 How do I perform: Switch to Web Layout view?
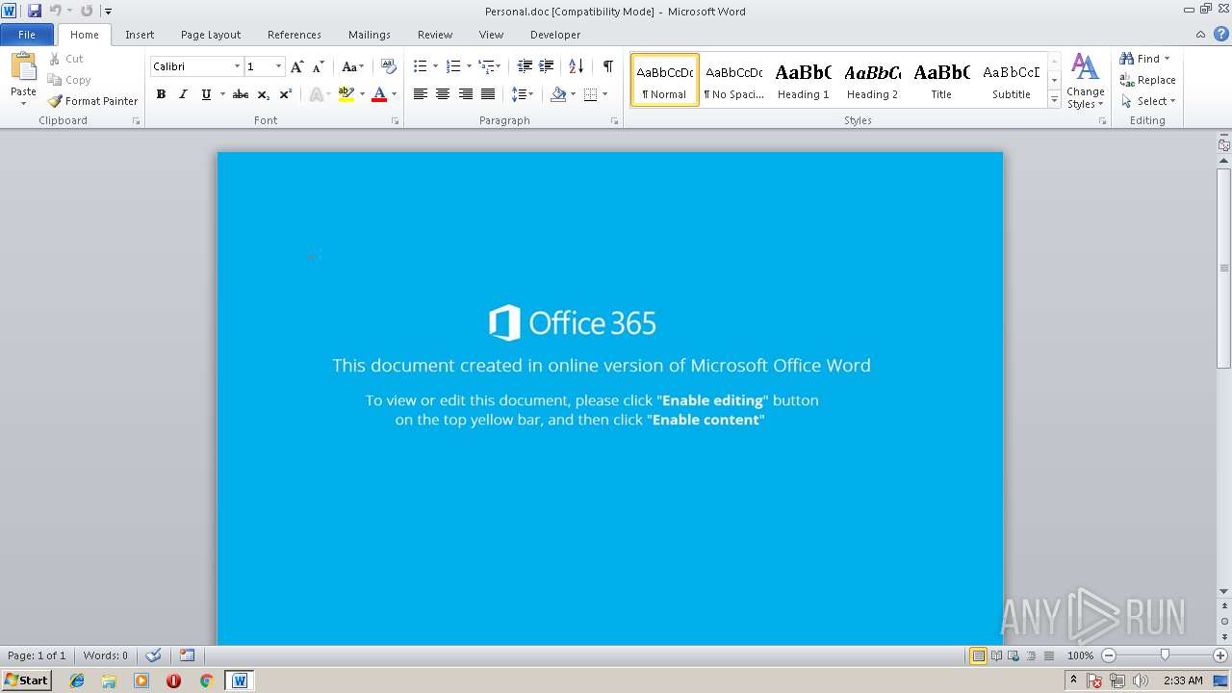pos(1013,655)
